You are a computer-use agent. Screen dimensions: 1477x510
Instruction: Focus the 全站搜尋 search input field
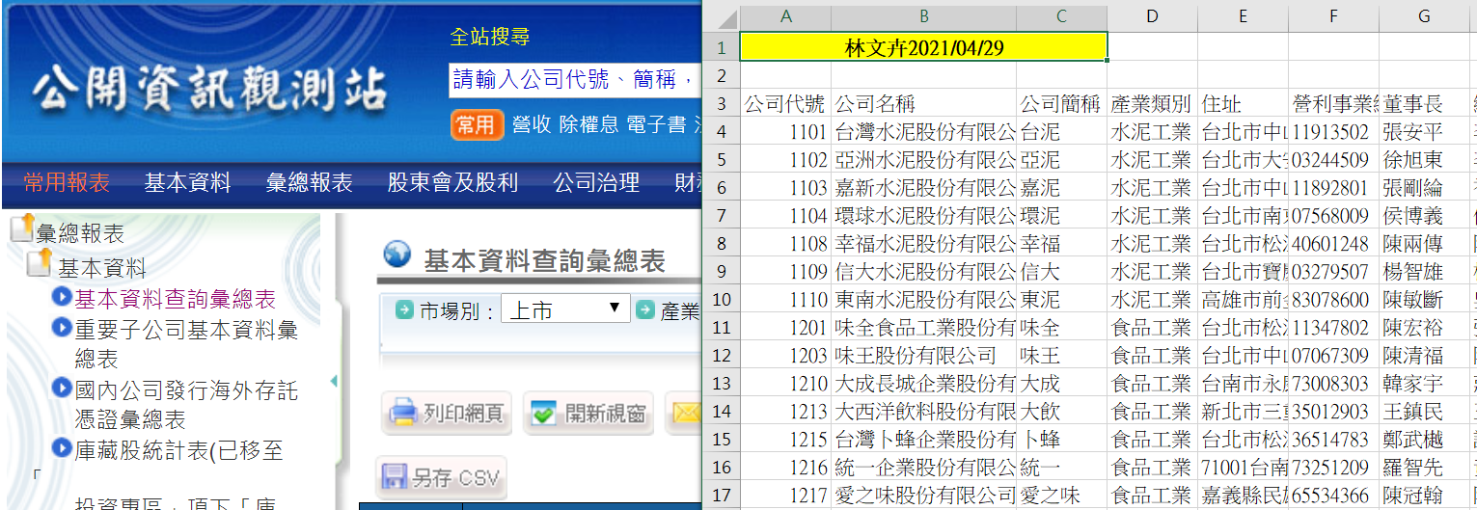click(575, 79)
